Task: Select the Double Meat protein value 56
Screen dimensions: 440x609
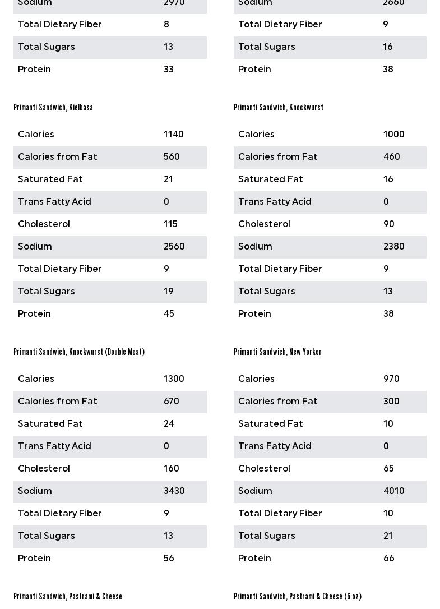Action: (169, 559)
